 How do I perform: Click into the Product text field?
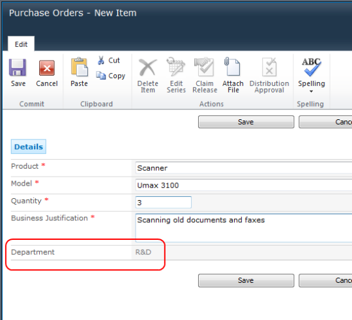pyautogui.click(x=244, y=168)
